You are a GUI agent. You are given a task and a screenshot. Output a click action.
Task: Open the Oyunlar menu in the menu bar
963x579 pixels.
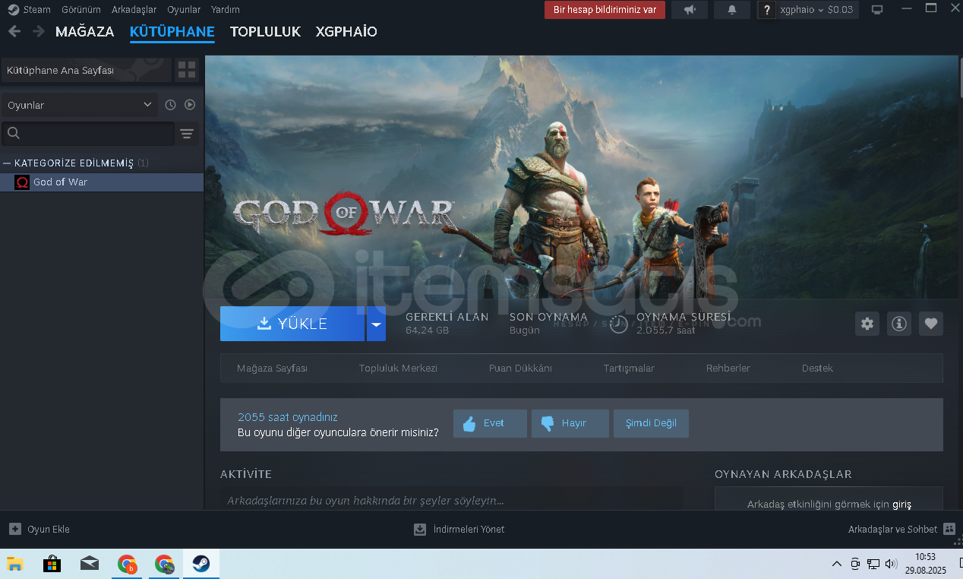point(184,10)
